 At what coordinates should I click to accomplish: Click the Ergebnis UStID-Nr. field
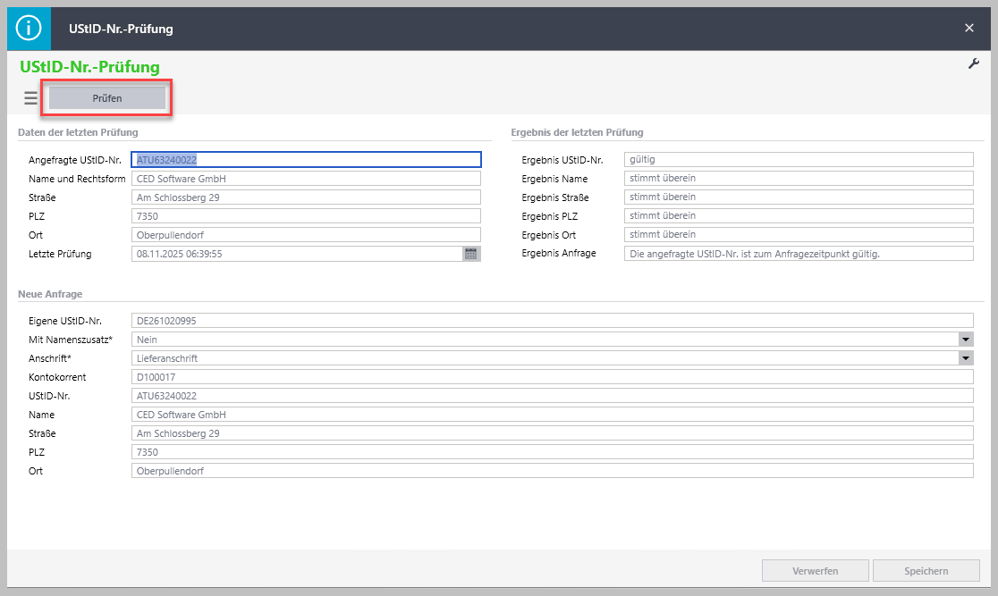(x=798, y=160)
